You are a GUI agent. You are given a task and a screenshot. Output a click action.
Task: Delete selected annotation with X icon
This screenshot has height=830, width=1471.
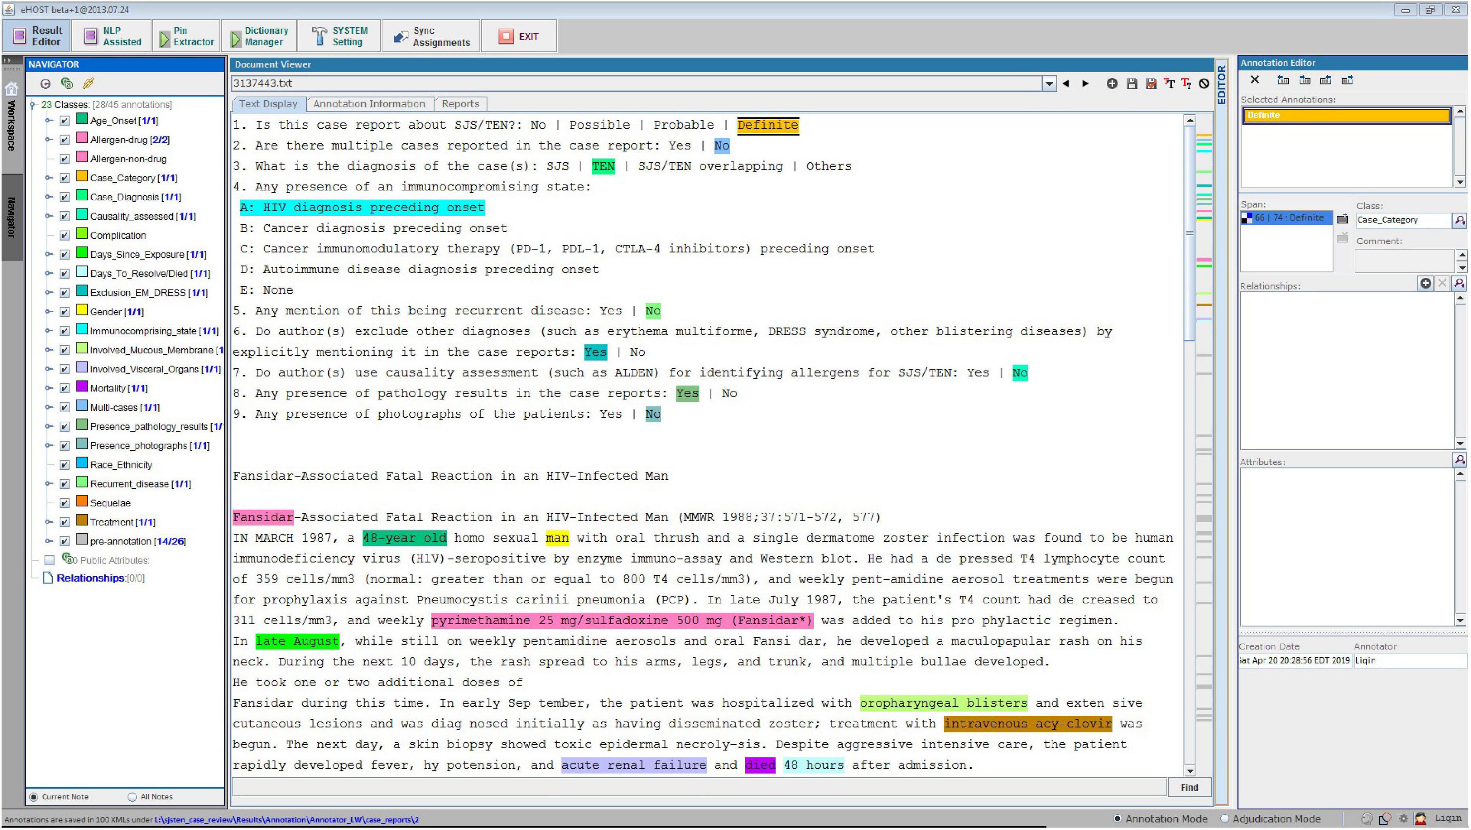[1255, 80]
